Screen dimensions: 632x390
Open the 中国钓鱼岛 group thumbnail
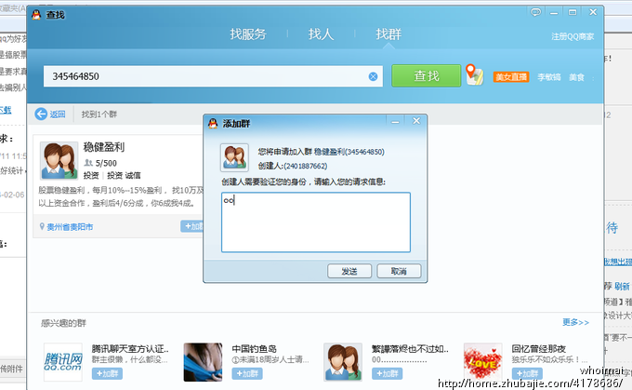(203, 362)
